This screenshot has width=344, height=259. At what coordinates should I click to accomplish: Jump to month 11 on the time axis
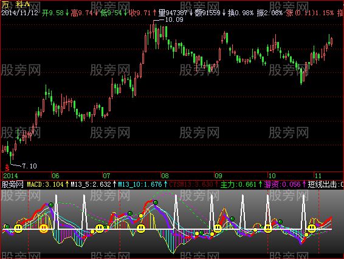[318, 176]
